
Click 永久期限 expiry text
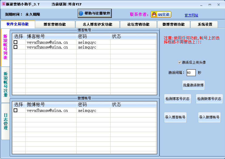33,14
